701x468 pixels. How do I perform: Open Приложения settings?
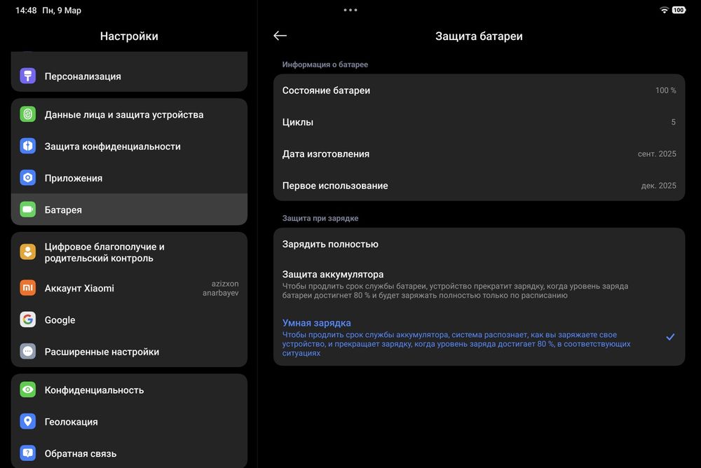click(129, 178)
